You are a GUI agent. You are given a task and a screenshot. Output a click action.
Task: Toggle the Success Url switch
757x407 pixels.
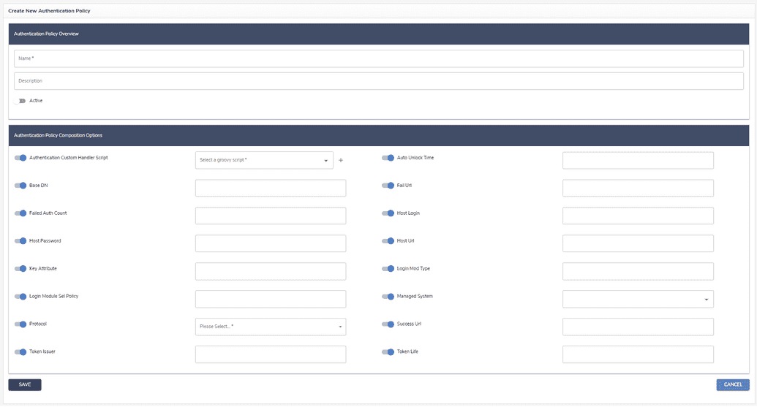388,324
